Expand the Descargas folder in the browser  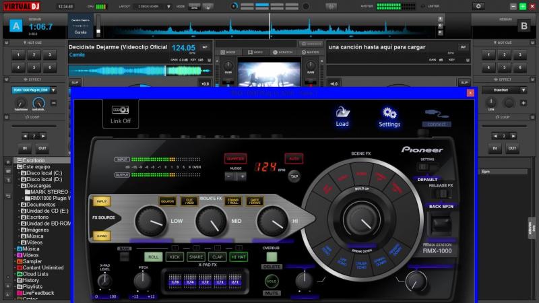(x=18, y=185)
